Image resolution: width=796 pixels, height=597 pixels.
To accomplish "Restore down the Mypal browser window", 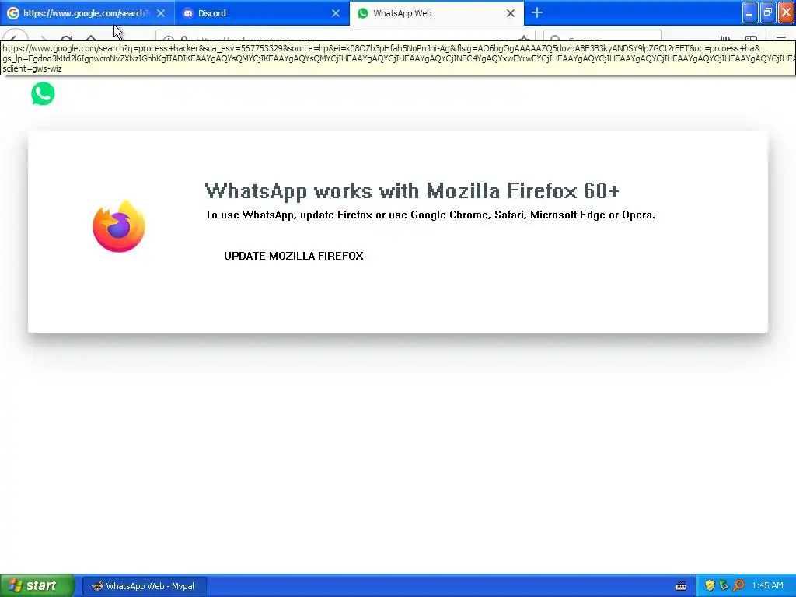I will pos(768,12).
